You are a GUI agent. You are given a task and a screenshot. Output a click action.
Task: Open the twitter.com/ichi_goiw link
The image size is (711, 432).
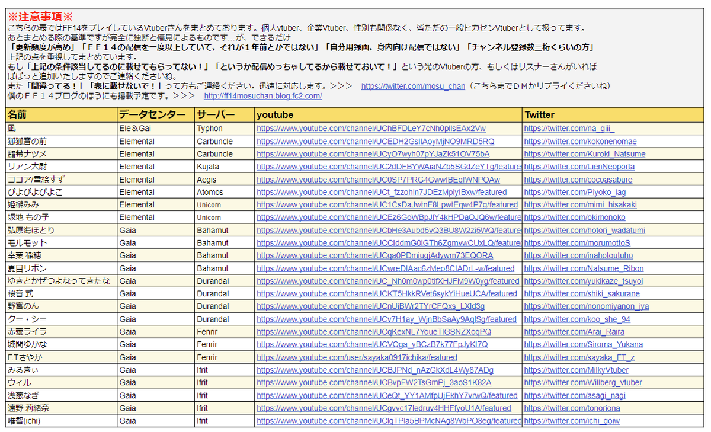click(572, 421)
